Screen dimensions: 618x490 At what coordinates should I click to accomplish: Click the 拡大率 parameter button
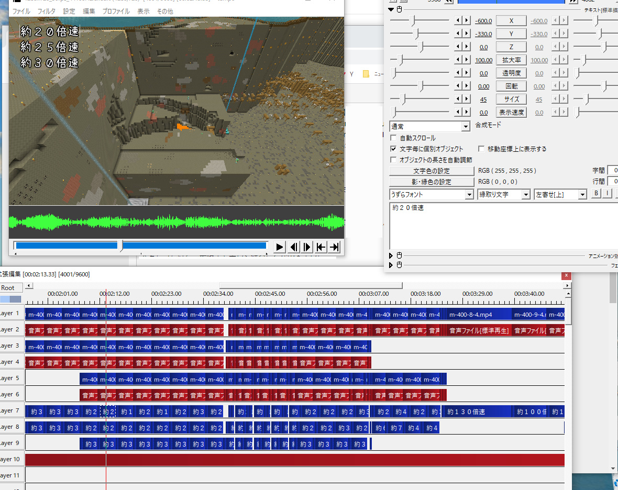(511, 60)
